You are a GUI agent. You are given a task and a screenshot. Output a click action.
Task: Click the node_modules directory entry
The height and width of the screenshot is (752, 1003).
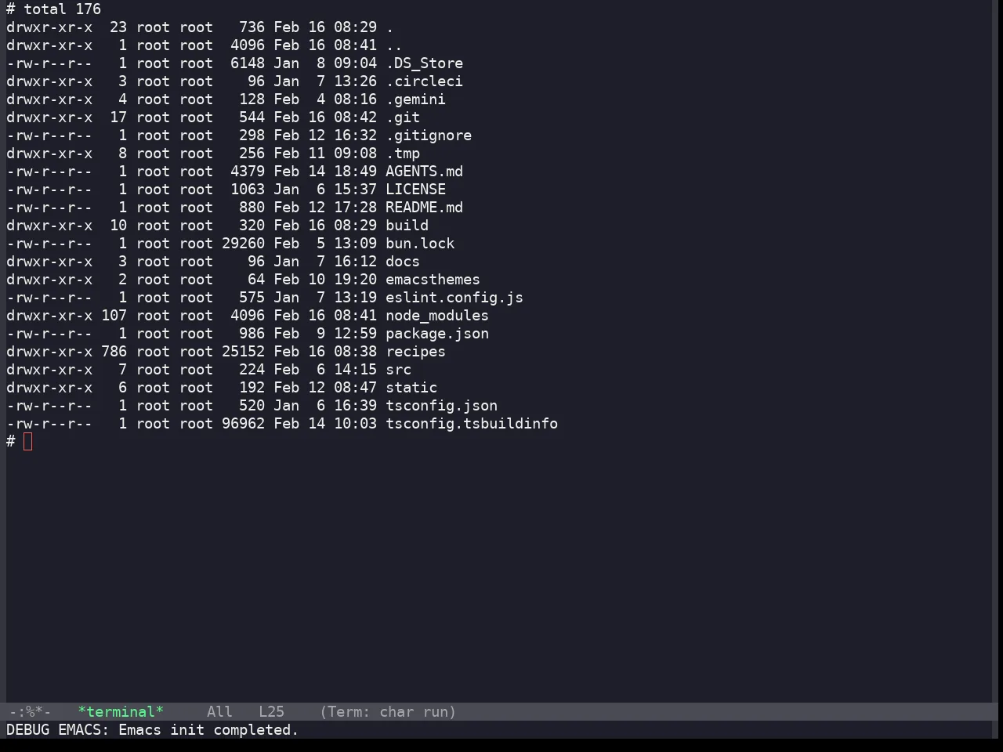pos(436,316)
